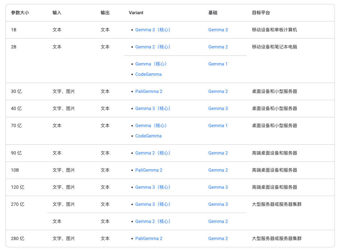Viewport: 340px width, 250px height.
Task: Open Gemma 2 base link in 30 亿 row
Action: 218,92
